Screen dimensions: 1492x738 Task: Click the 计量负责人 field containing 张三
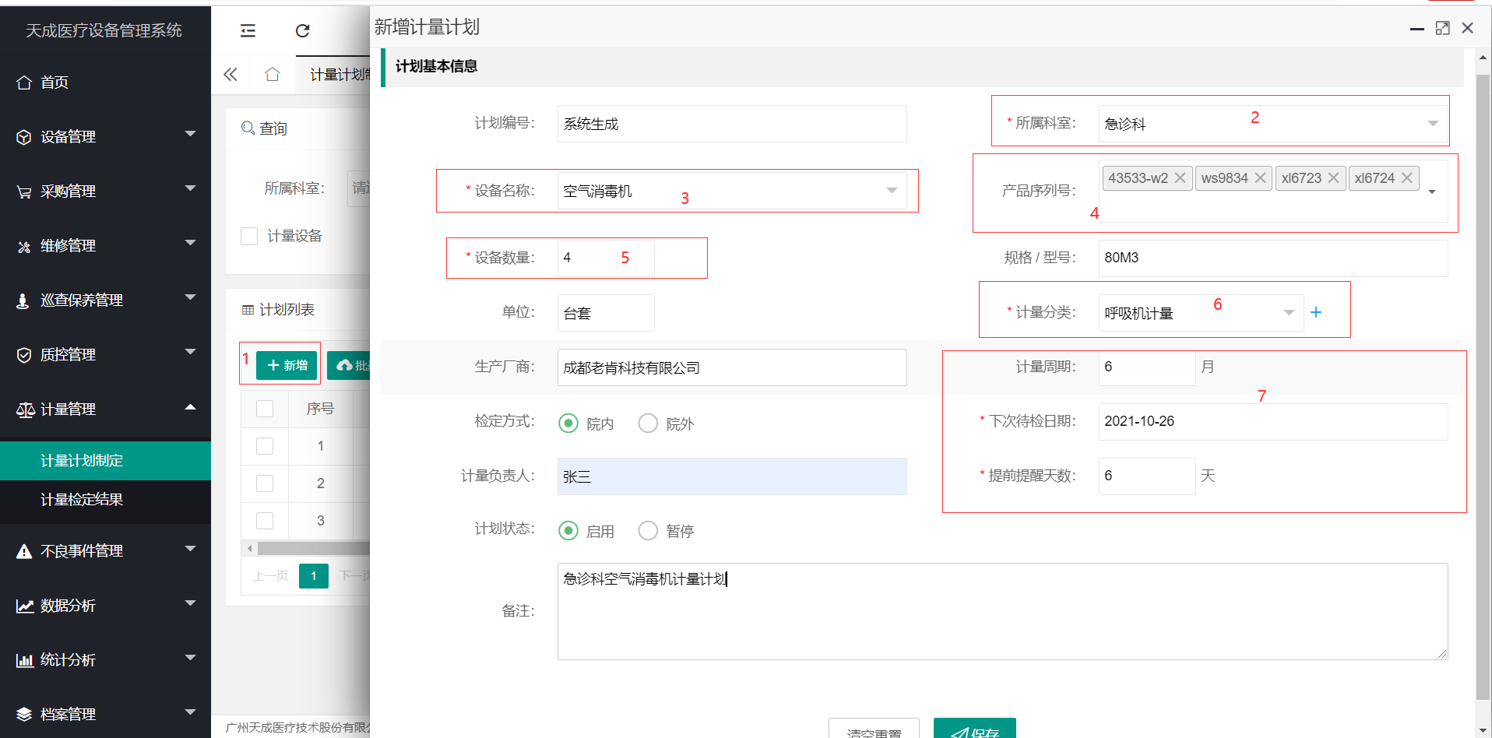(x=732, y=476)
